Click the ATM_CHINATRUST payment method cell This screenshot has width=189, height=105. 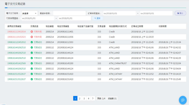click(x=118, y=63)
